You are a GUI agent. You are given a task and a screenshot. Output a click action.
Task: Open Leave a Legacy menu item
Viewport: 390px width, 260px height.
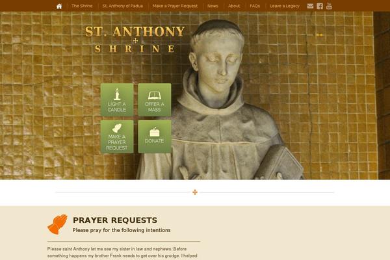click(x=285, y=6)
